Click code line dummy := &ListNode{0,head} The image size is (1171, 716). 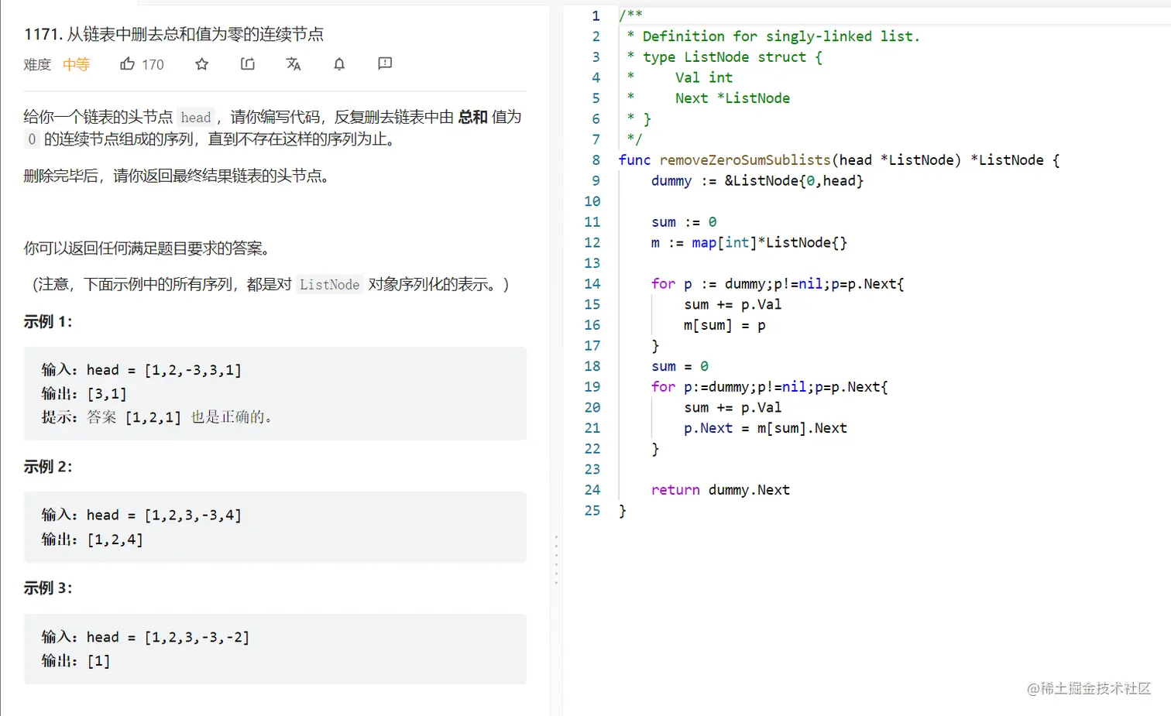[x=757, y=180]
